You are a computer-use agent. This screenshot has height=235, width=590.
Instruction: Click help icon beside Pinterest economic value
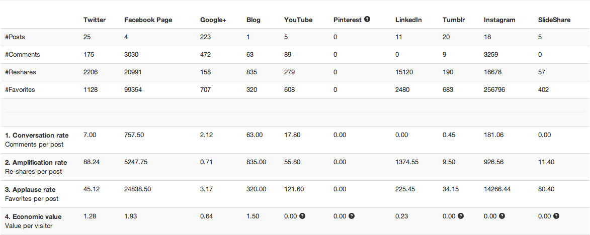click(x=352, y=216)
